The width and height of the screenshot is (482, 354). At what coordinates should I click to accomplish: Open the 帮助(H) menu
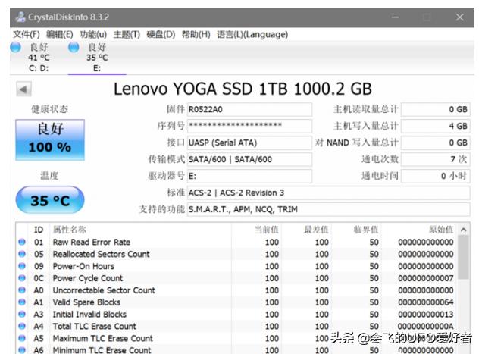click(196, 34)
